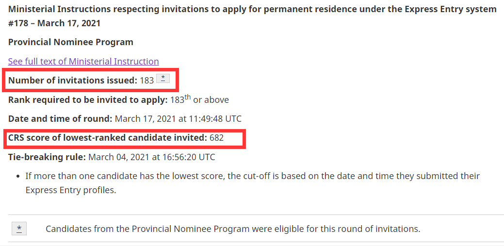Click the footnote asterisk beside 183
The image size is (504, 246).
[163, 79]
